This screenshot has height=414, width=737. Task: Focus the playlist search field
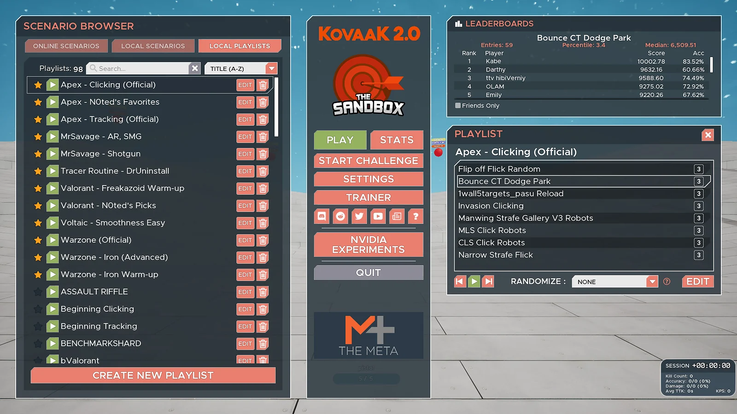click(x=138, y=69)
